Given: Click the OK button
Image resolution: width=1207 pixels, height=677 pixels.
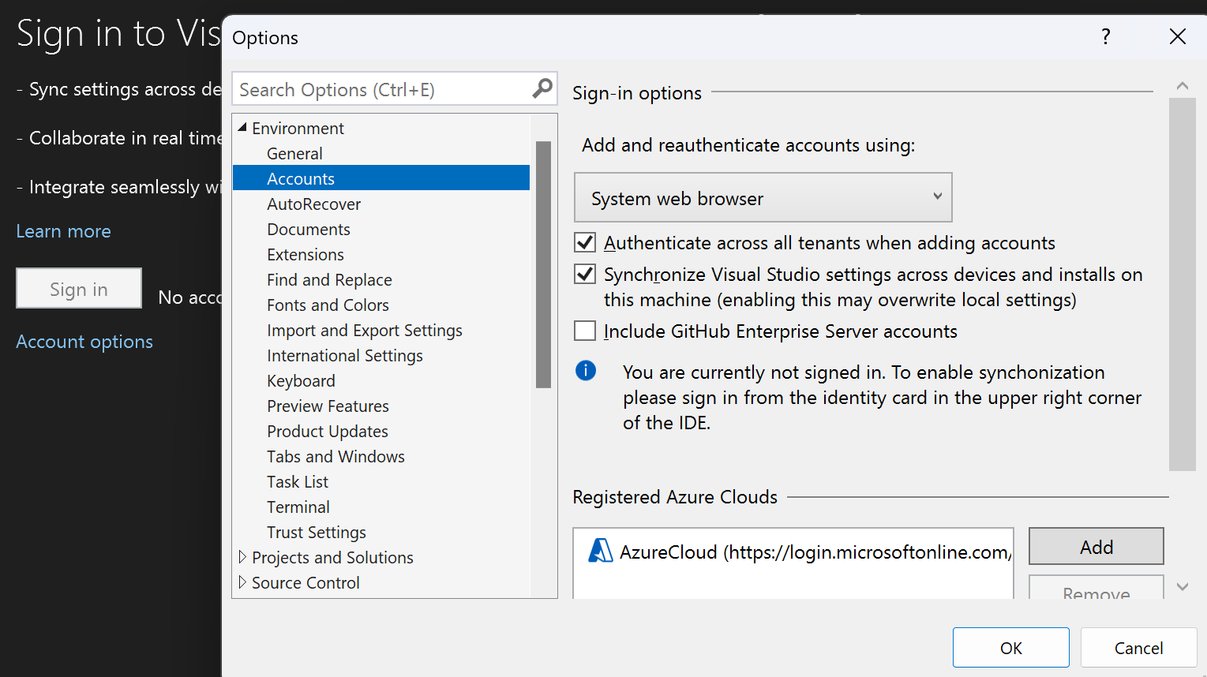Looking at the screenshot, I should (x=1010, y=648).
